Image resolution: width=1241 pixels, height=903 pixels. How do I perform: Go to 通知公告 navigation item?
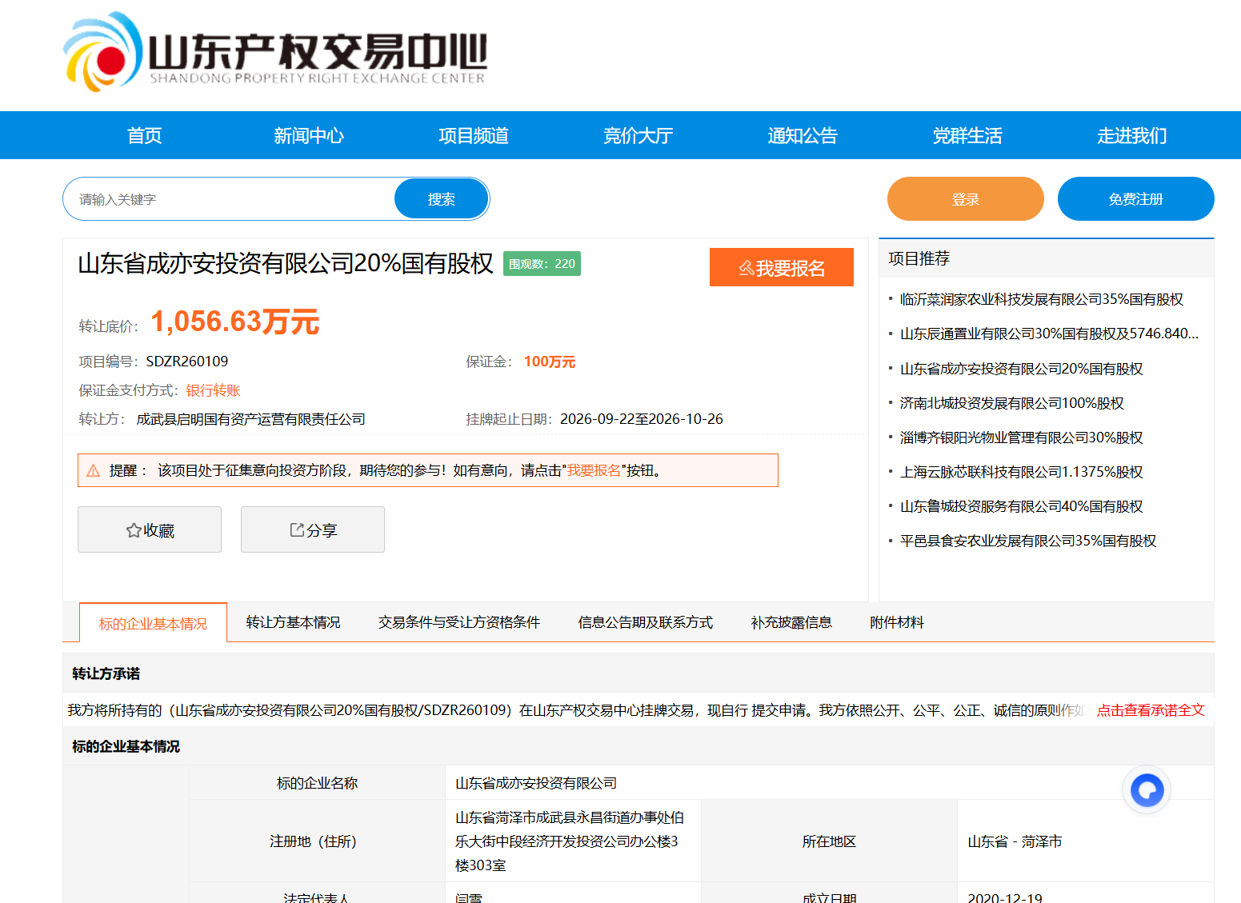[803, 135]
